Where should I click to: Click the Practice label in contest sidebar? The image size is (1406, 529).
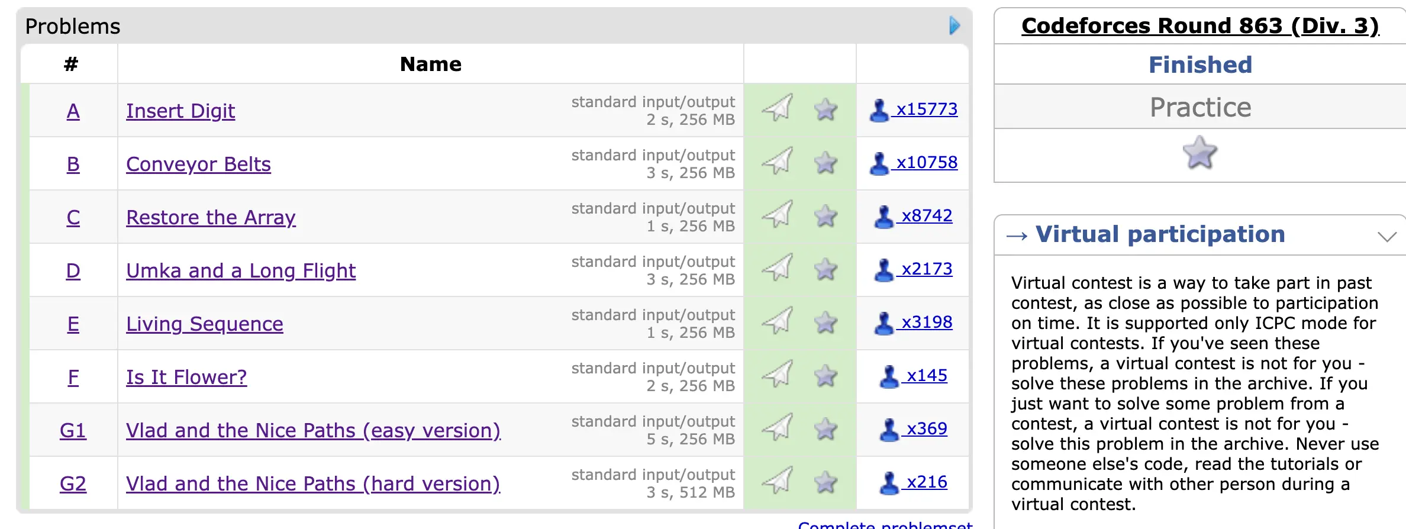pyautogui.click(x=1200, y=107)
